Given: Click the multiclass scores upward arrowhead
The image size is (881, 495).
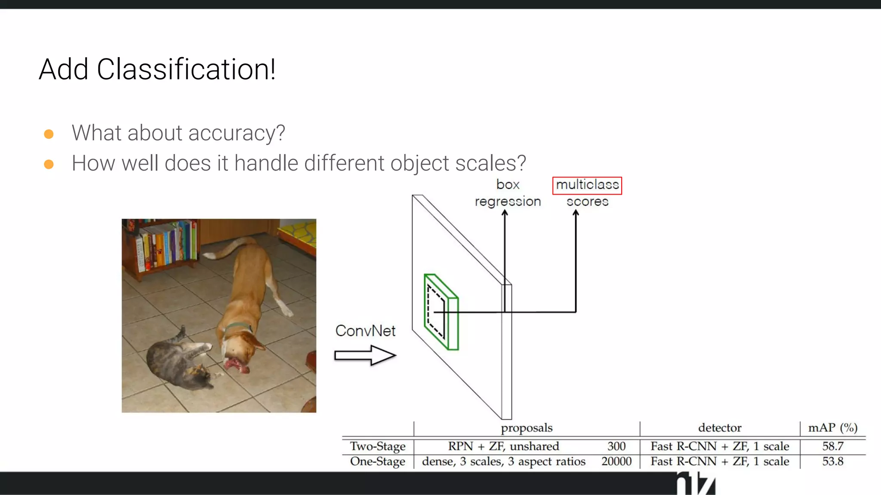Looking at the screenshot, I should 576,212.
